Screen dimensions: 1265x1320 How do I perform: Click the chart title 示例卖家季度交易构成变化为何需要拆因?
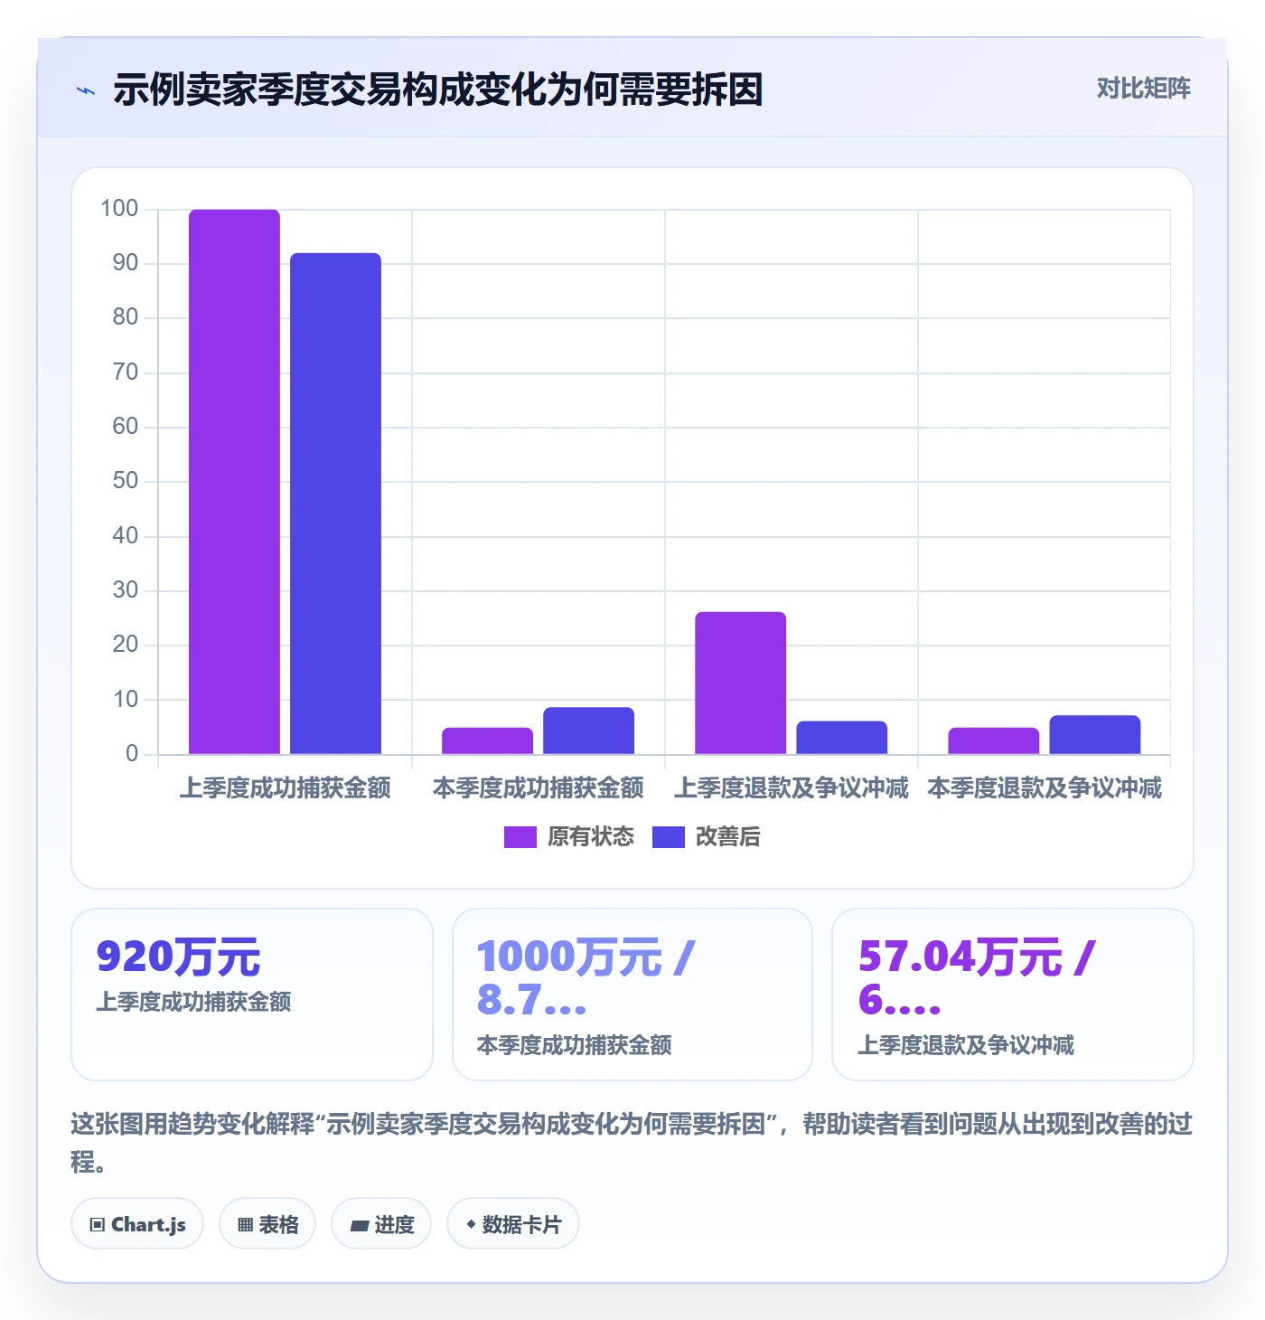[438, 90]
